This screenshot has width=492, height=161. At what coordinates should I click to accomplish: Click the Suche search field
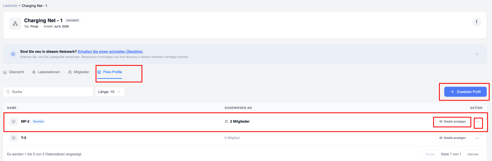(48, 92)
